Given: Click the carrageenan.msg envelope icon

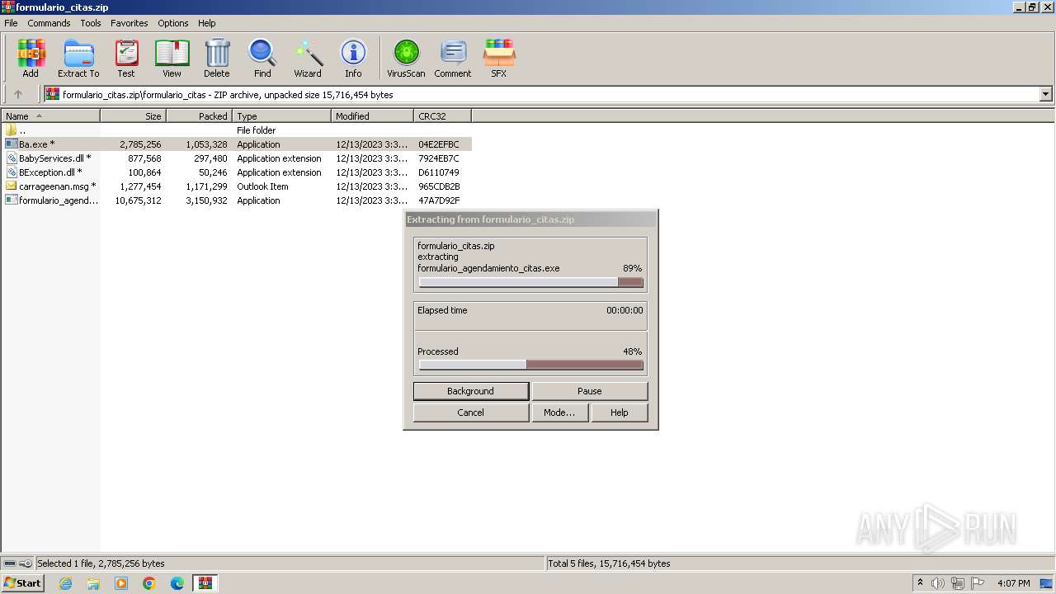Looking at the screenshot, I should [x=11, y=186].
